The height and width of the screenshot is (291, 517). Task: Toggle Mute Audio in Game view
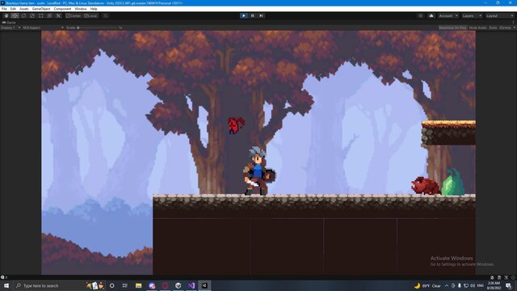point(477,27)
